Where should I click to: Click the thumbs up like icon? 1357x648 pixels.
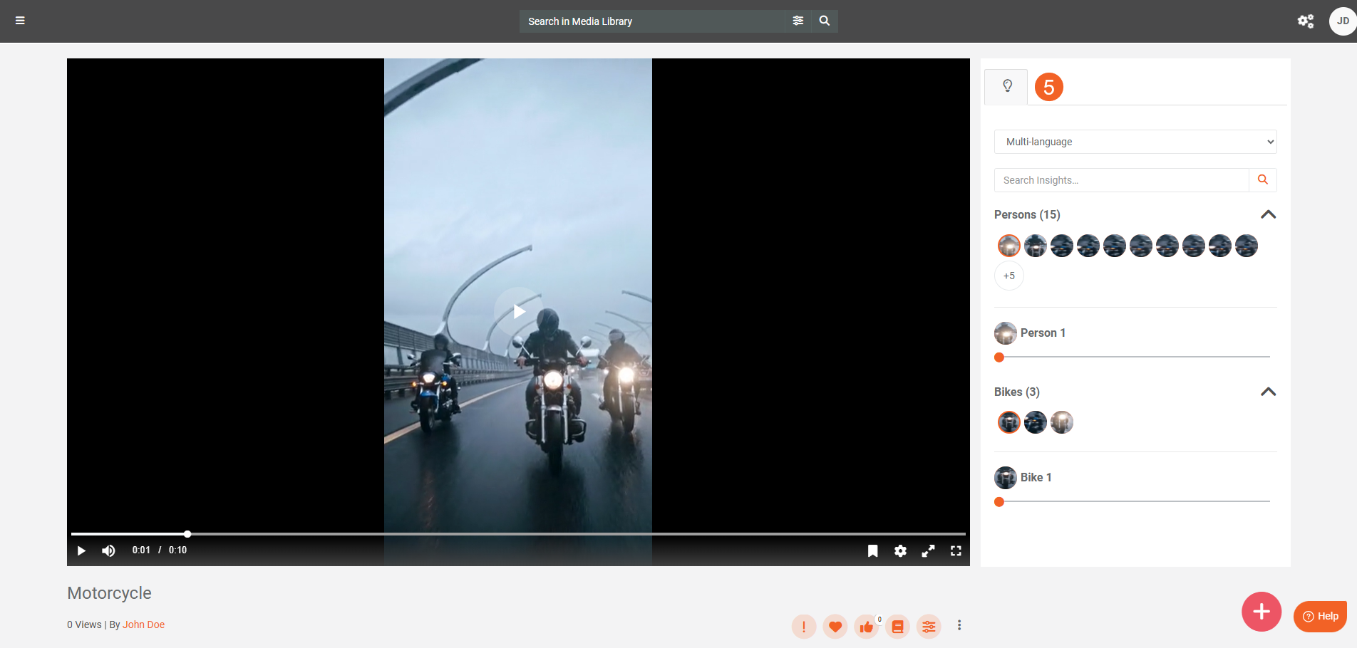pyautogui.click(x=866, y=627)
